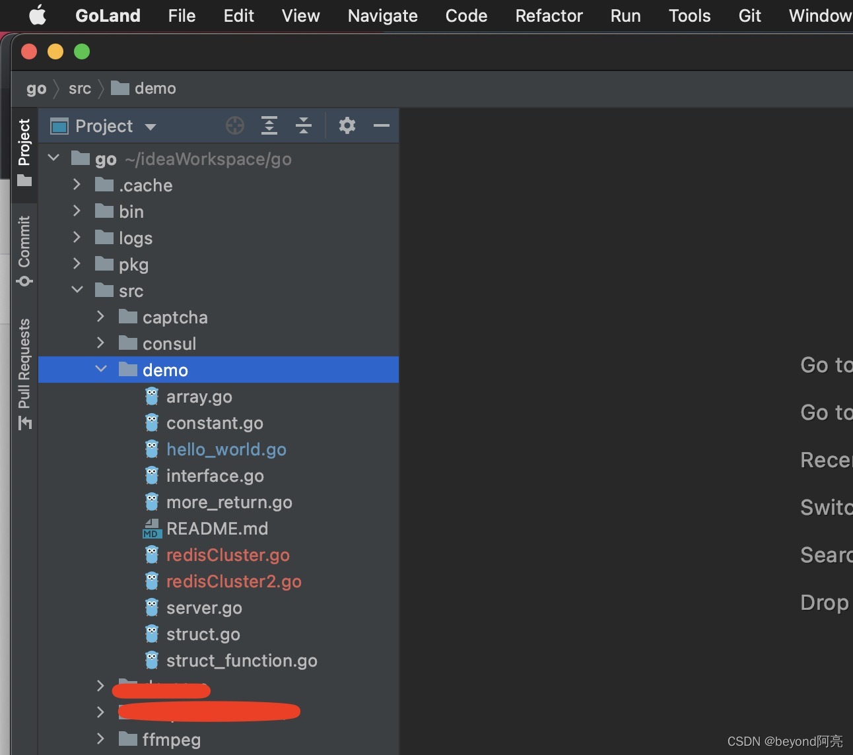
Task: Select the server.go file name
Action: pyautogui.click(x=204, y=608)
